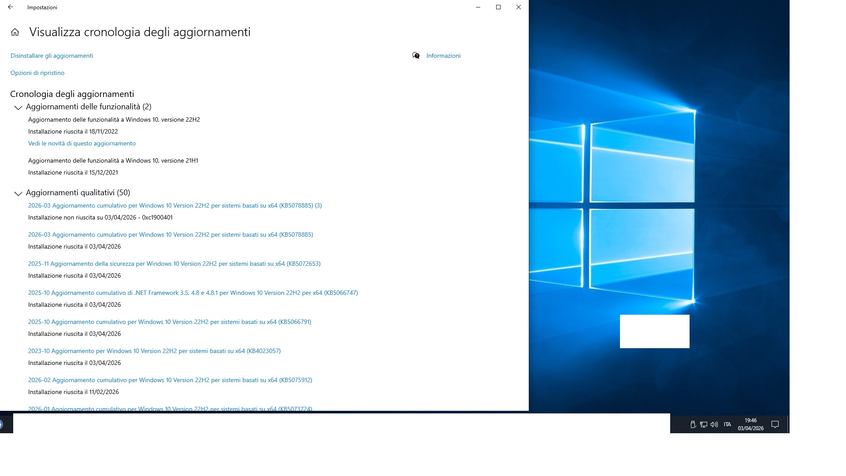
Task: Open the Settings home icon
Action: tap(15, 32)
